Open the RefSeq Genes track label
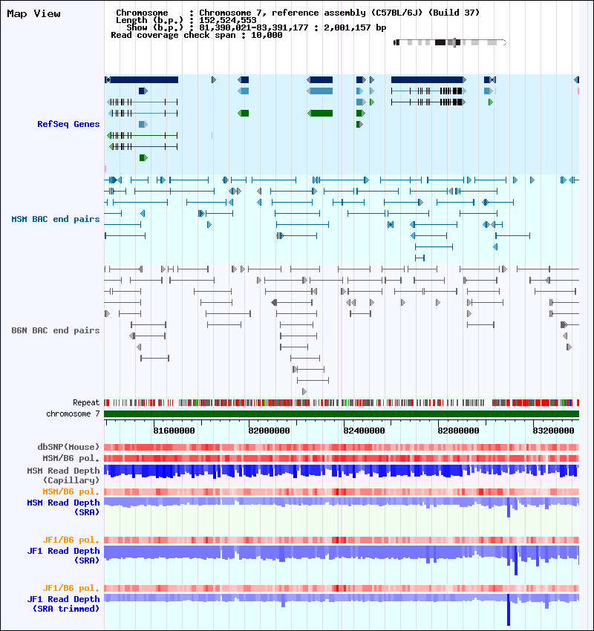Image resolution: width=594 pixels, height=631 pixels. (x=68, y=124)
